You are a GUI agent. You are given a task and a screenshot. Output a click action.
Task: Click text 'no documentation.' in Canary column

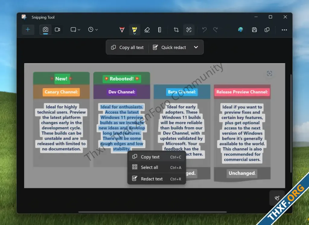tap(62, 149)
